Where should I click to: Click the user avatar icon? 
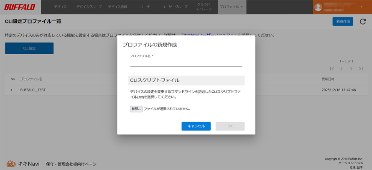click(318, 7)
